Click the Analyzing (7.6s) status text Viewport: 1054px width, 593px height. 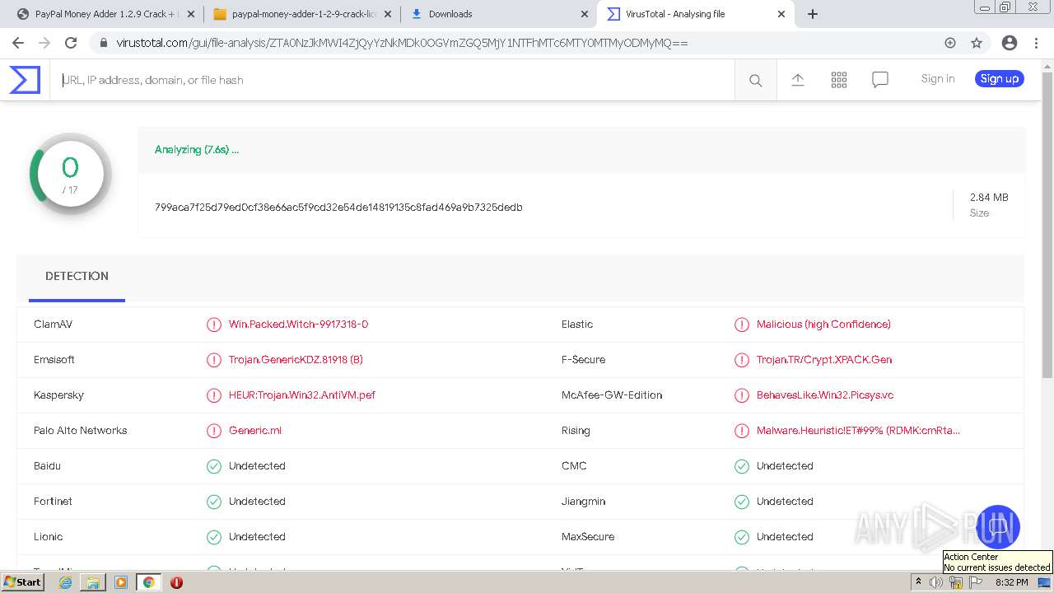[197, 150]
